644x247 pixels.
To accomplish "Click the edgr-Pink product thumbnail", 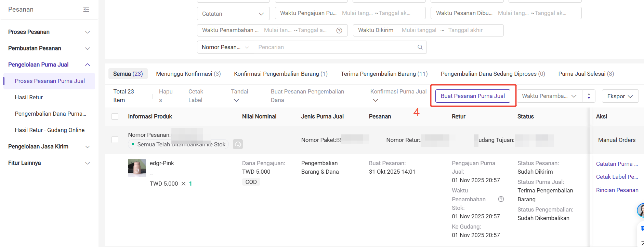I will tap(136, 168).
